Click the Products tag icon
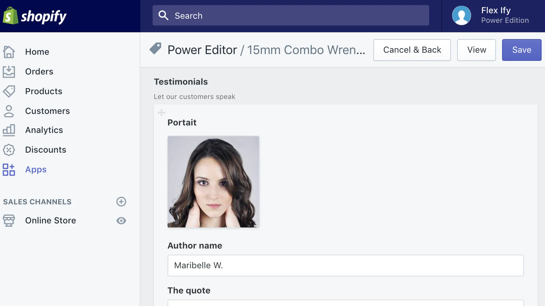545x306 pixels. click(x=9, y=91)
